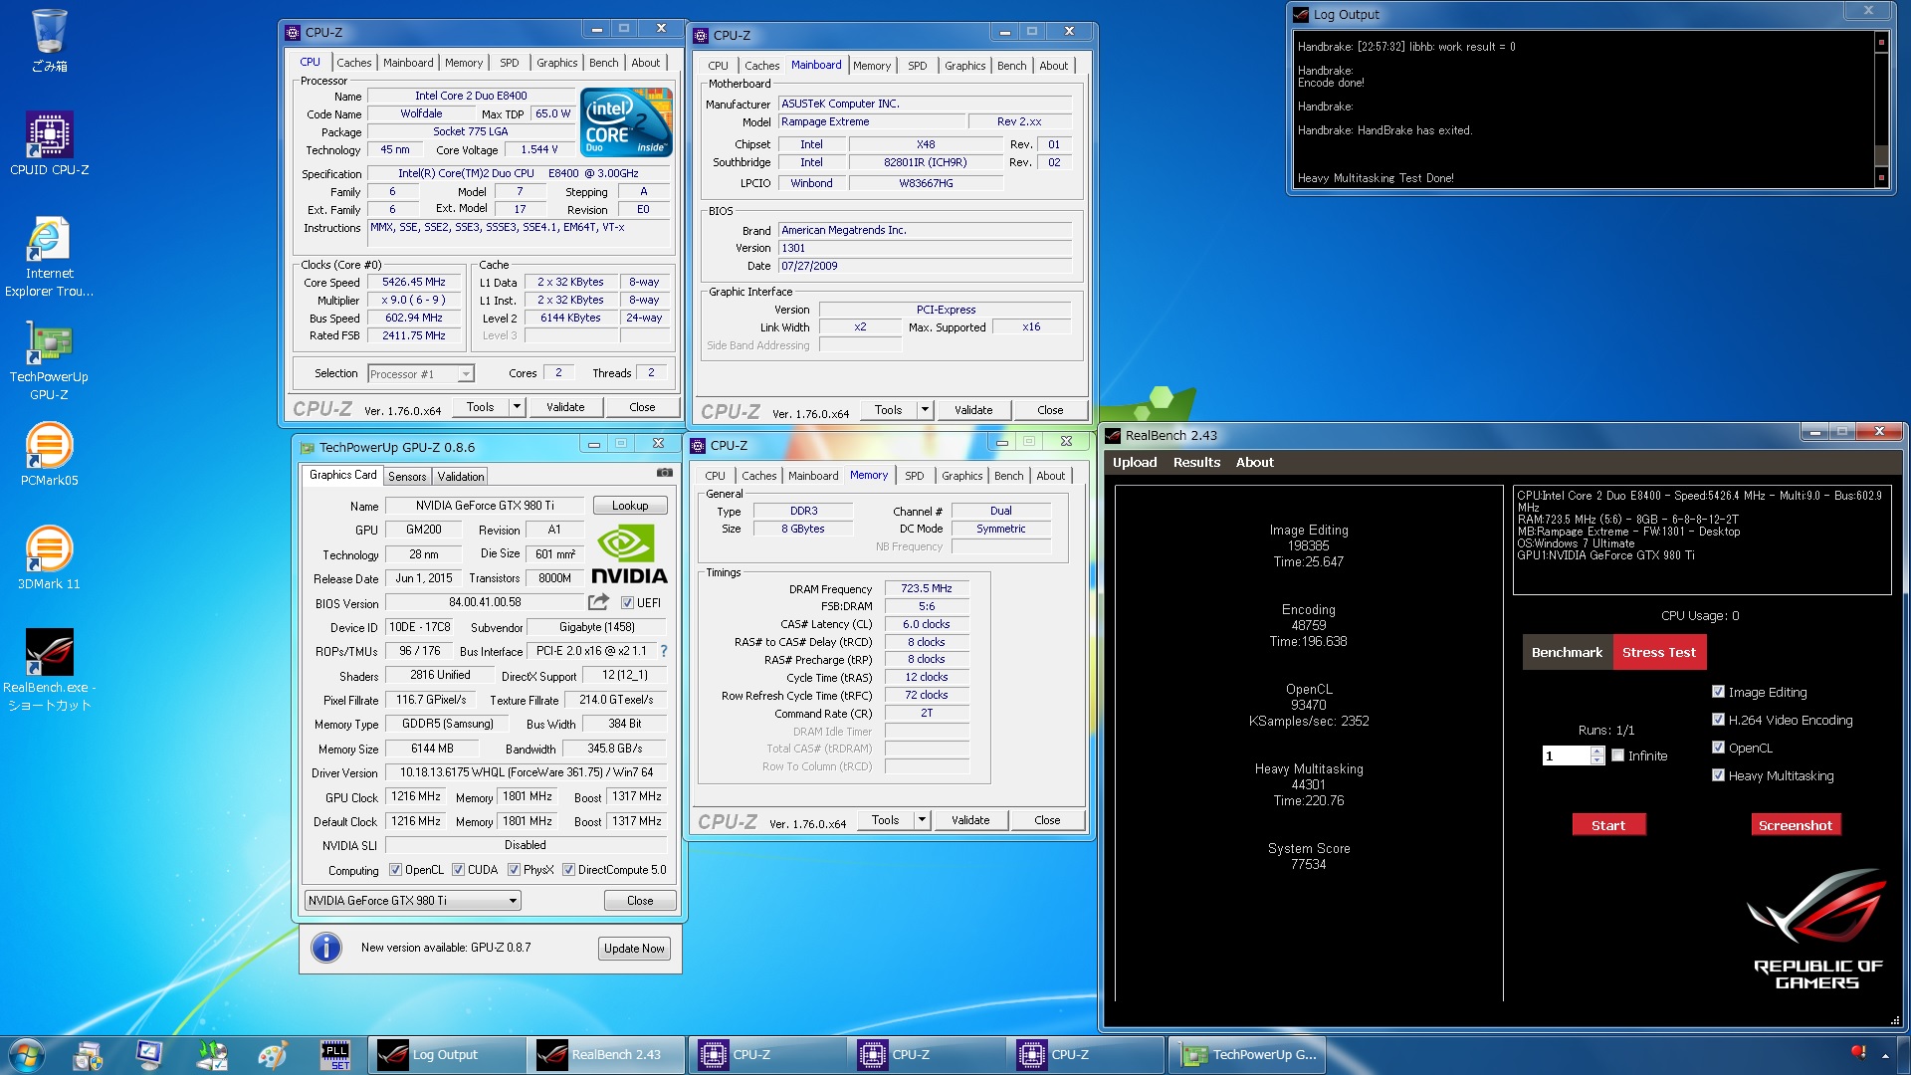The height and width of the screenshot is (1075, 1911).
Task: Switch to RealBench 2.43 taskbar button
Action: click(606, 1055)
